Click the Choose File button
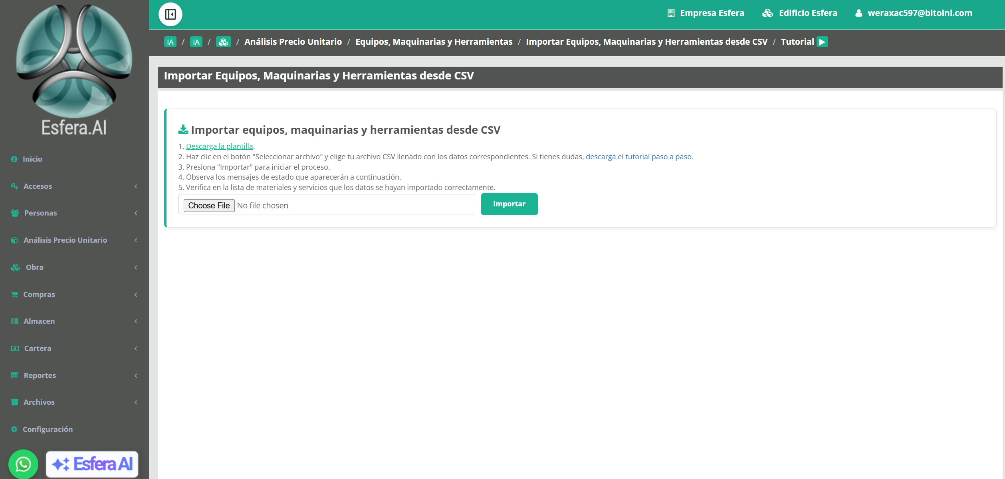Image resolution: width=1005 pixels, height=479 pixels. [209, 206]
